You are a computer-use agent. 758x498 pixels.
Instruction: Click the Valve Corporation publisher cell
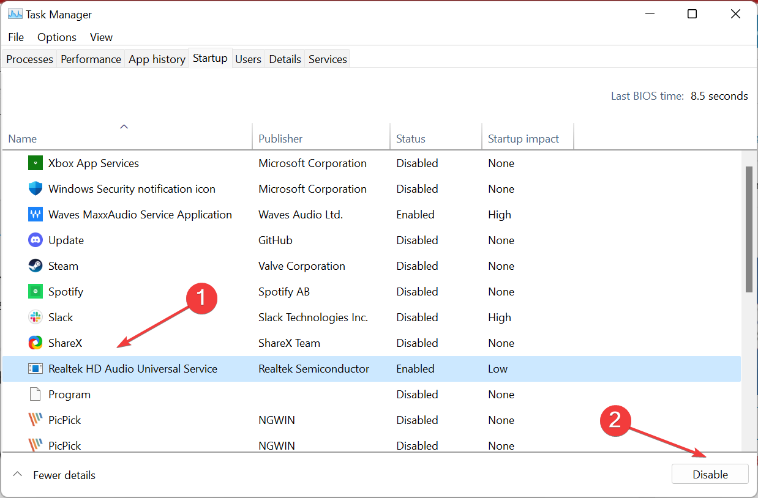(x=302, y=266)
